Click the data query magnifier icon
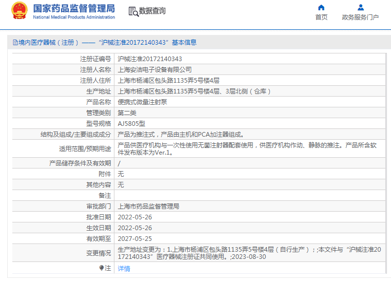This screenshot has height=281, width=391. pos(133,11)
